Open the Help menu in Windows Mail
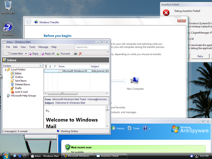 tap(54, 47)
